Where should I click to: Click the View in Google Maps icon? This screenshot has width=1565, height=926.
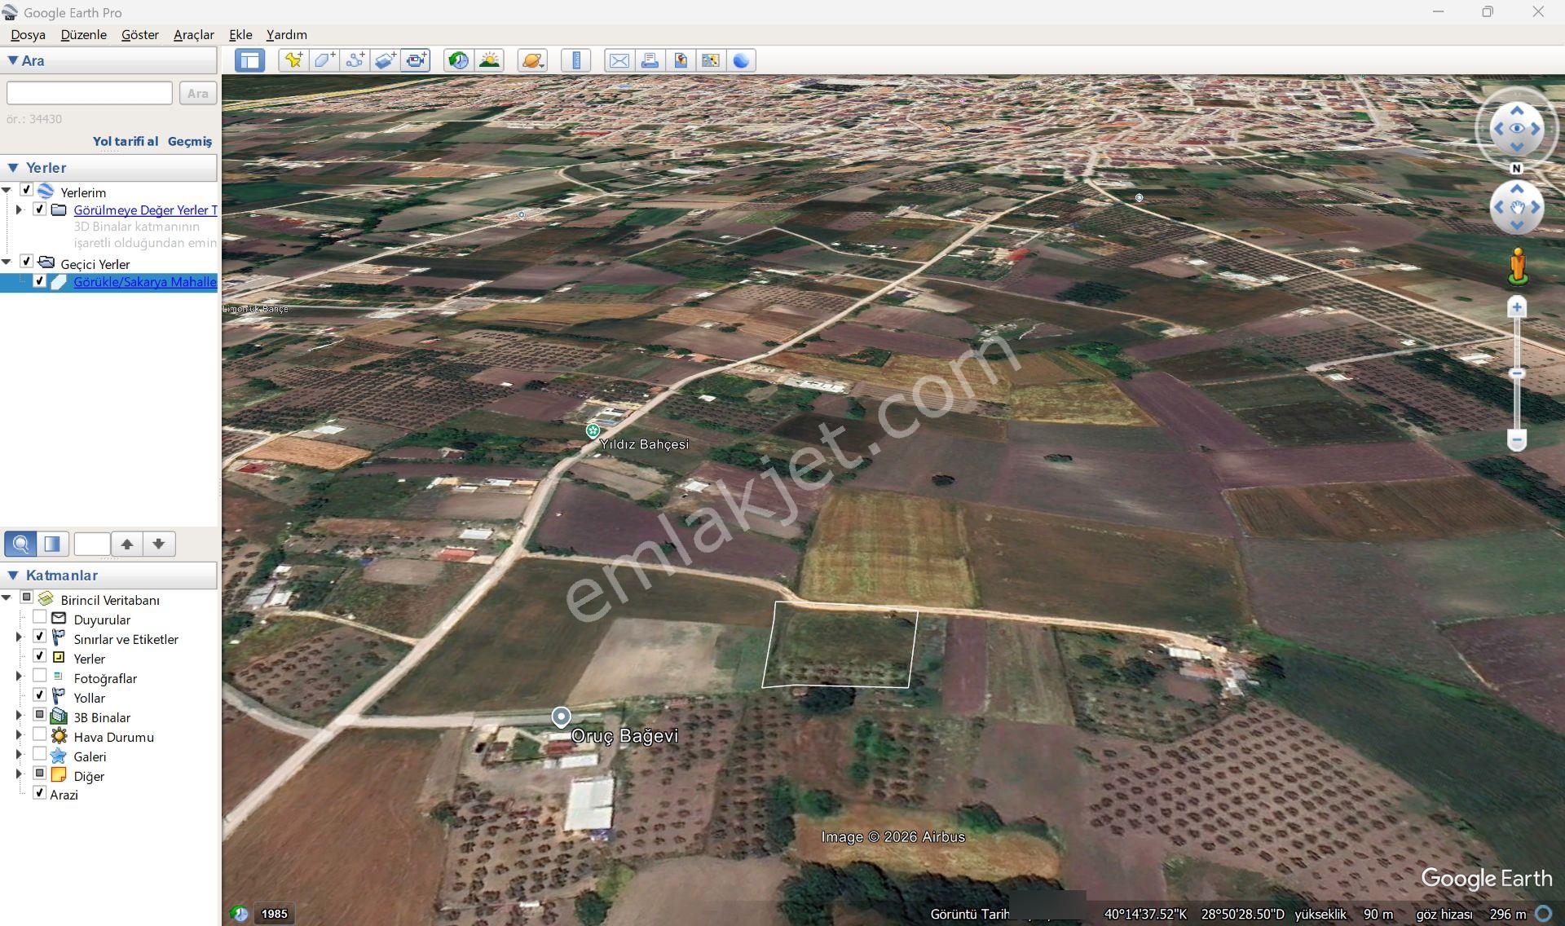pyautogui.click(x=711, y=60)
